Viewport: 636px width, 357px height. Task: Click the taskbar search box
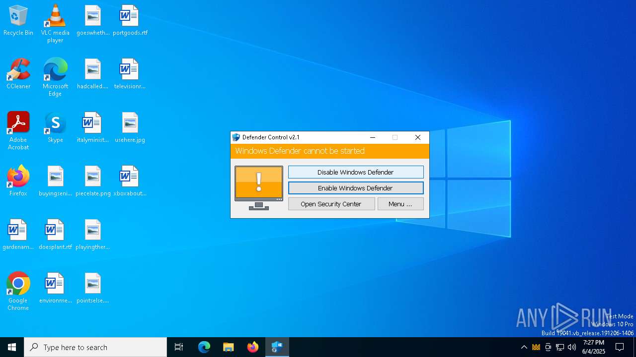tap(95, 347)
